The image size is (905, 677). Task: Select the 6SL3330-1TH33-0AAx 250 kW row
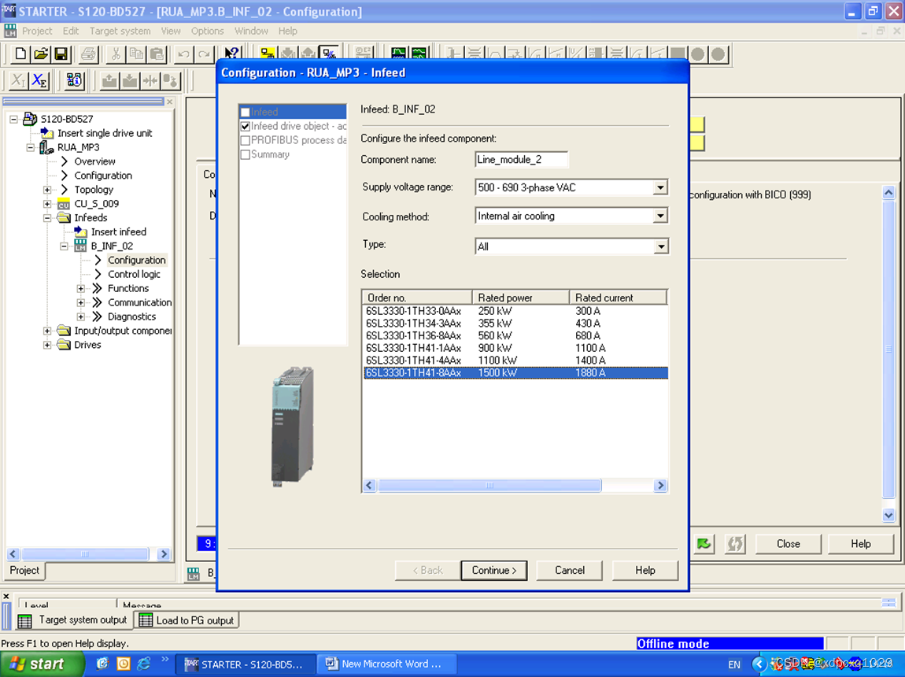point(515,311)
